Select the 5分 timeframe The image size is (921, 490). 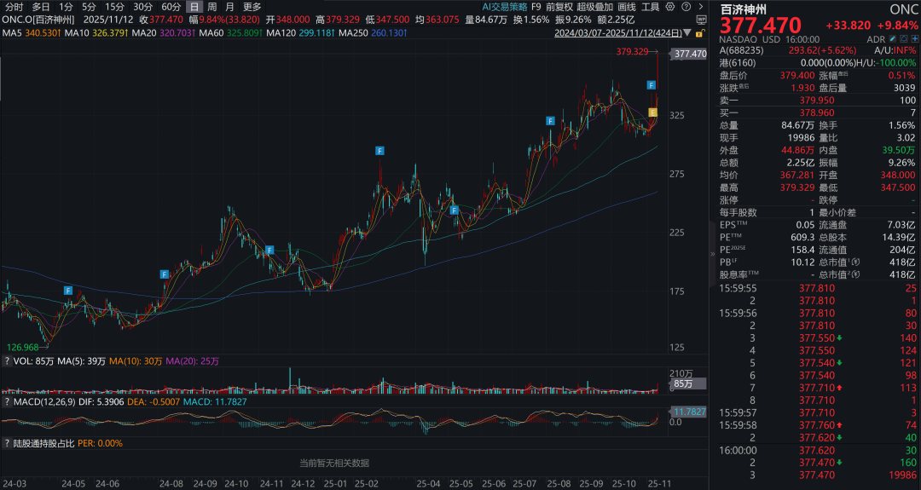click(89, 7)
